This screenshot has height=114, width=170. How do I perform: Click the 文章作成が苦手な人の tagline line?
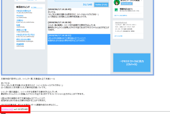pos(28,79)
